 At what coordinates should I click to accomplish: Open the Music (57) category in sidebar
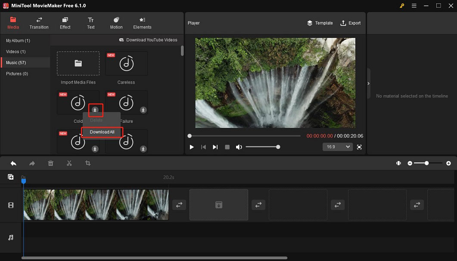click(x=16, y=62)
